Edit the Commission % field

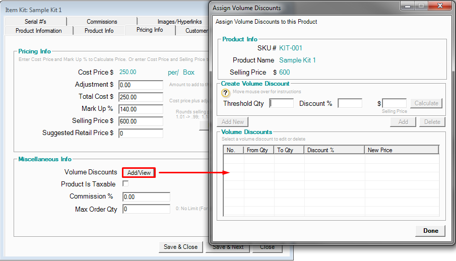[x=146, y=197]
